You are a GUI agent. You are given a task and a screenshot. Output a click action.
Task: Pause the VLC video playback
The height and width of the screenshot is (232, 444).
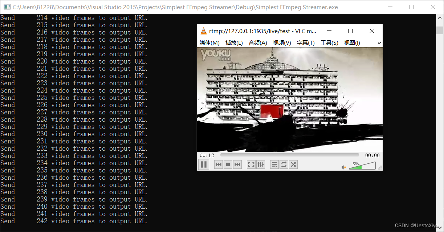pos(204,164)
